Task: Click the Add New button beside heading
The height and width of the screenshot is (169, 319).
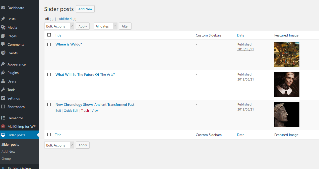Action: coord(85,9)
